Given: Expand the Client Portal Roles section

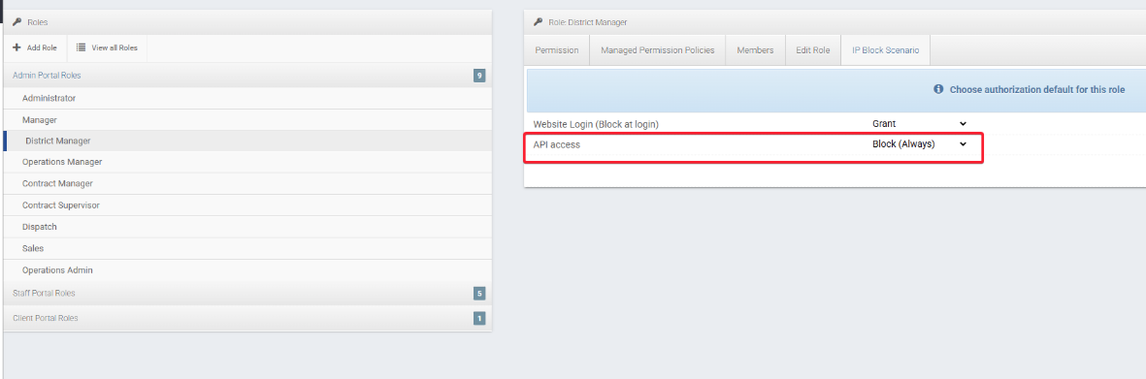Looking at the screenshot, I should pyautogui.click(x=247, y=318).
